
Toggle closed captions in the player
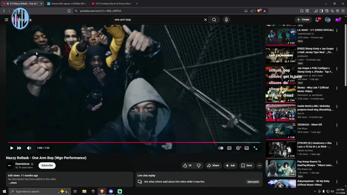point(229,148)
